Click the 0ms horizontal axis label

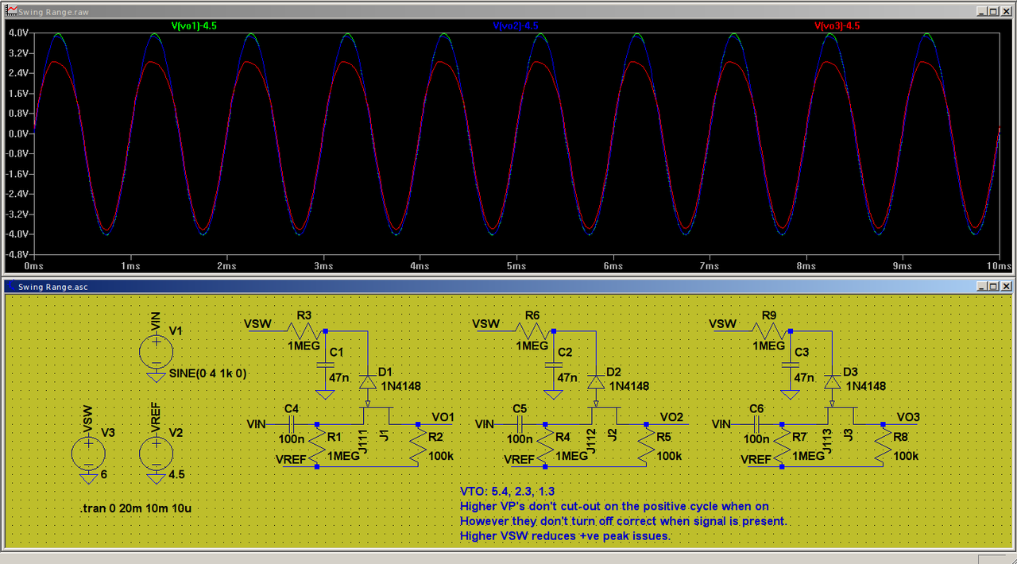[x=33, y=267]
